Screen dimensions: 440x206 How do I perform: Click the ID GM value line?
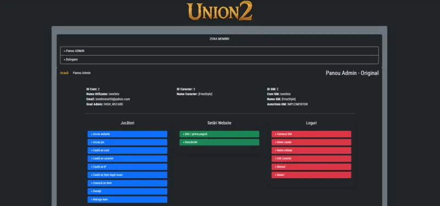point(273,89)
